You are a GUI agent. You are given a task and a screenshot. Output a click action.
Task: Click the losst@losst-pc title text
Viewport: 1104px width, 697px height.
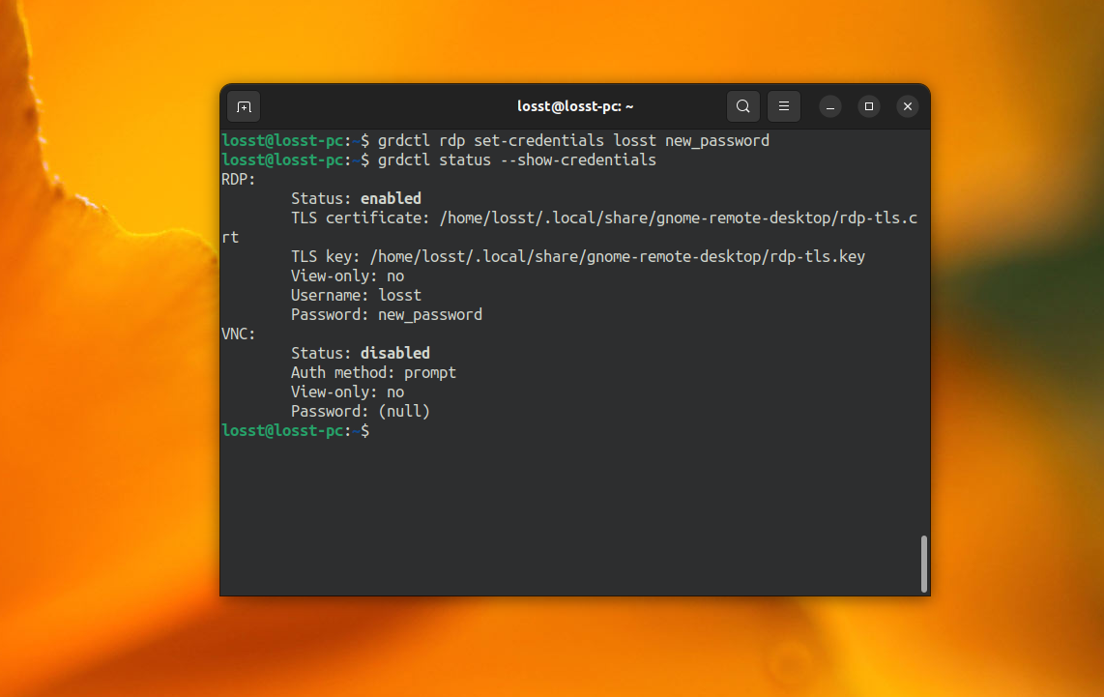574,106
